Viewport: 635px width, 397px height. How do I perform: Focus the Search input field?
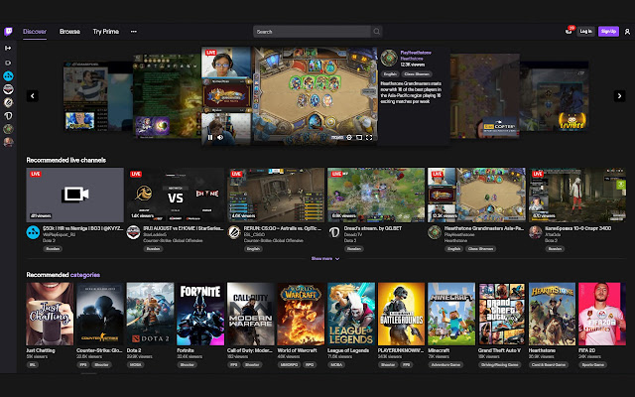312,32
